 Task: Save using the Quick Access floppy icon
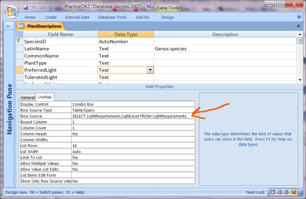[x=26, y=8]
